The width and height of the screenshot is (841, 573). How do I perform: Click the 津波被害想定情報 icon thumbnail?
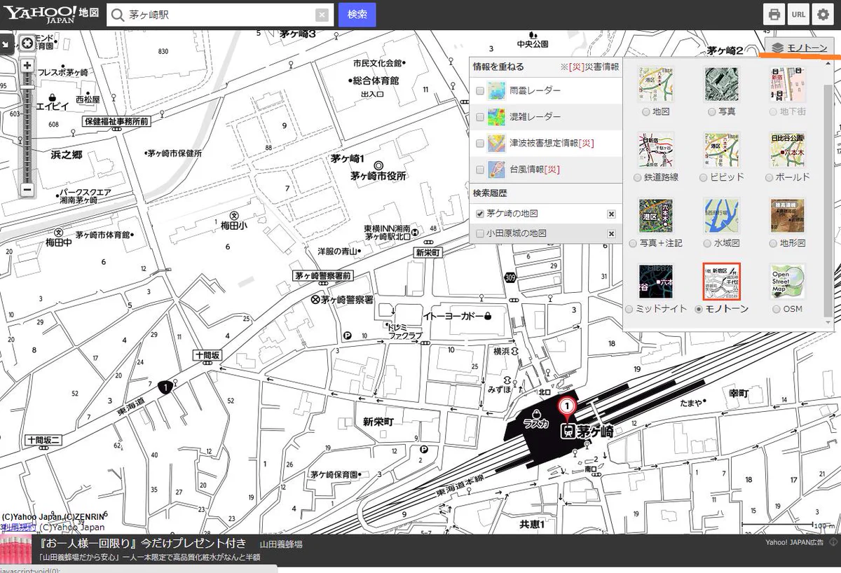click(x=495, y=143)
